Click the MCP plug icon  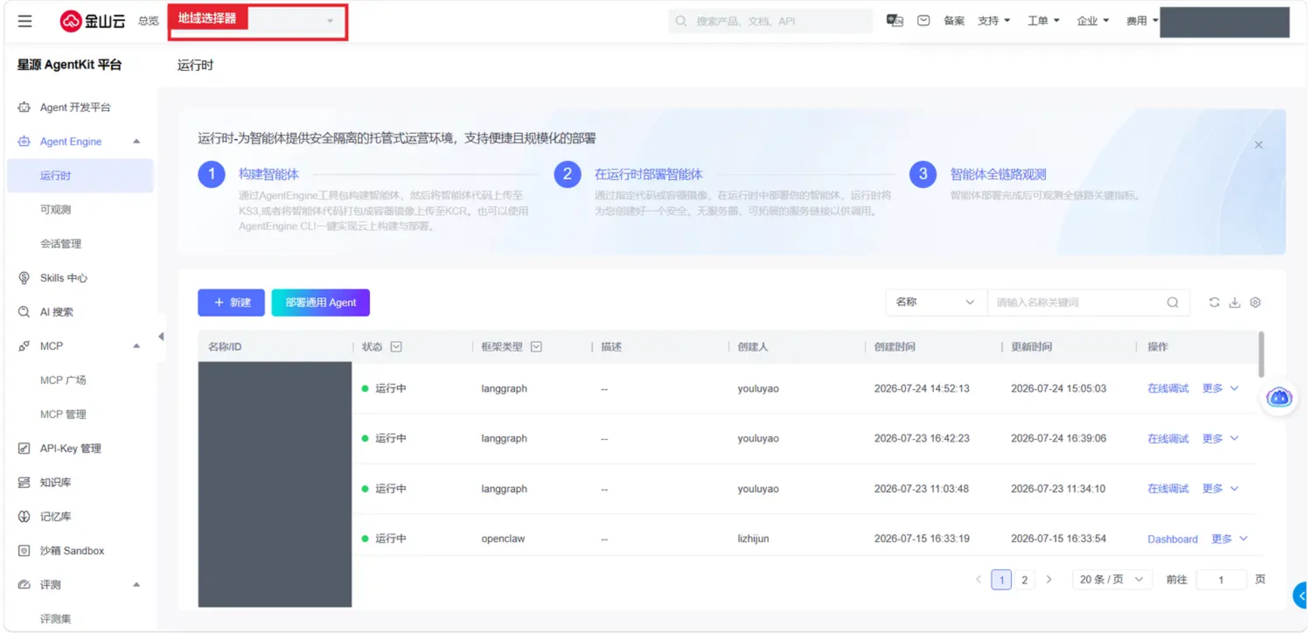click(x=24, y=346)
